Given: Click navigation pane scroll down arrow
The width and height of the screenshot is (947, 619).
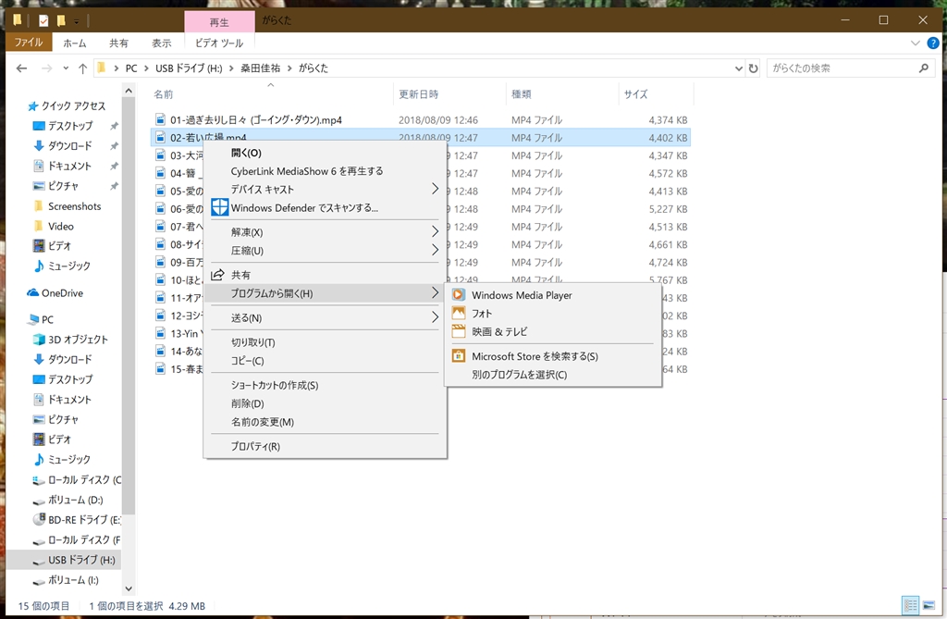Looking at the screenshot, I should (x=128, y=588).
